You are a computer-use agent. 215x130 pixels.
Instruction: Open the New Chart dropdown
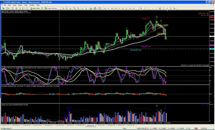click(4, 8)
